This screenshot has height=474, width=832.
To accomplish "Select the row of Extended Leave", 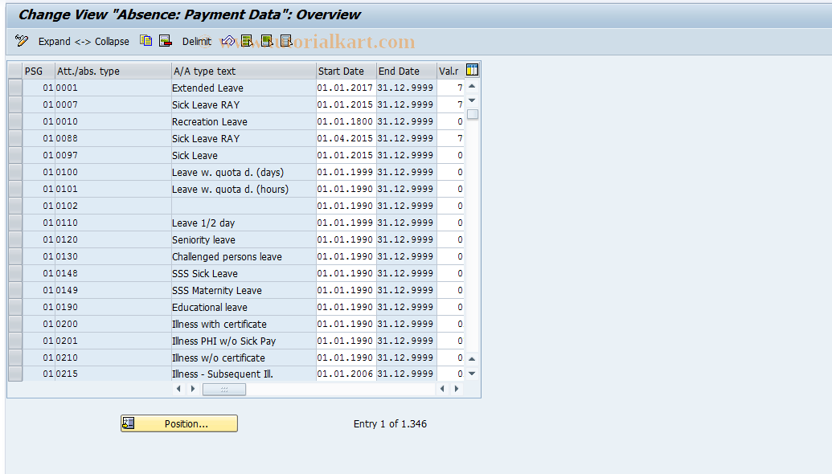I will [15, 88].
